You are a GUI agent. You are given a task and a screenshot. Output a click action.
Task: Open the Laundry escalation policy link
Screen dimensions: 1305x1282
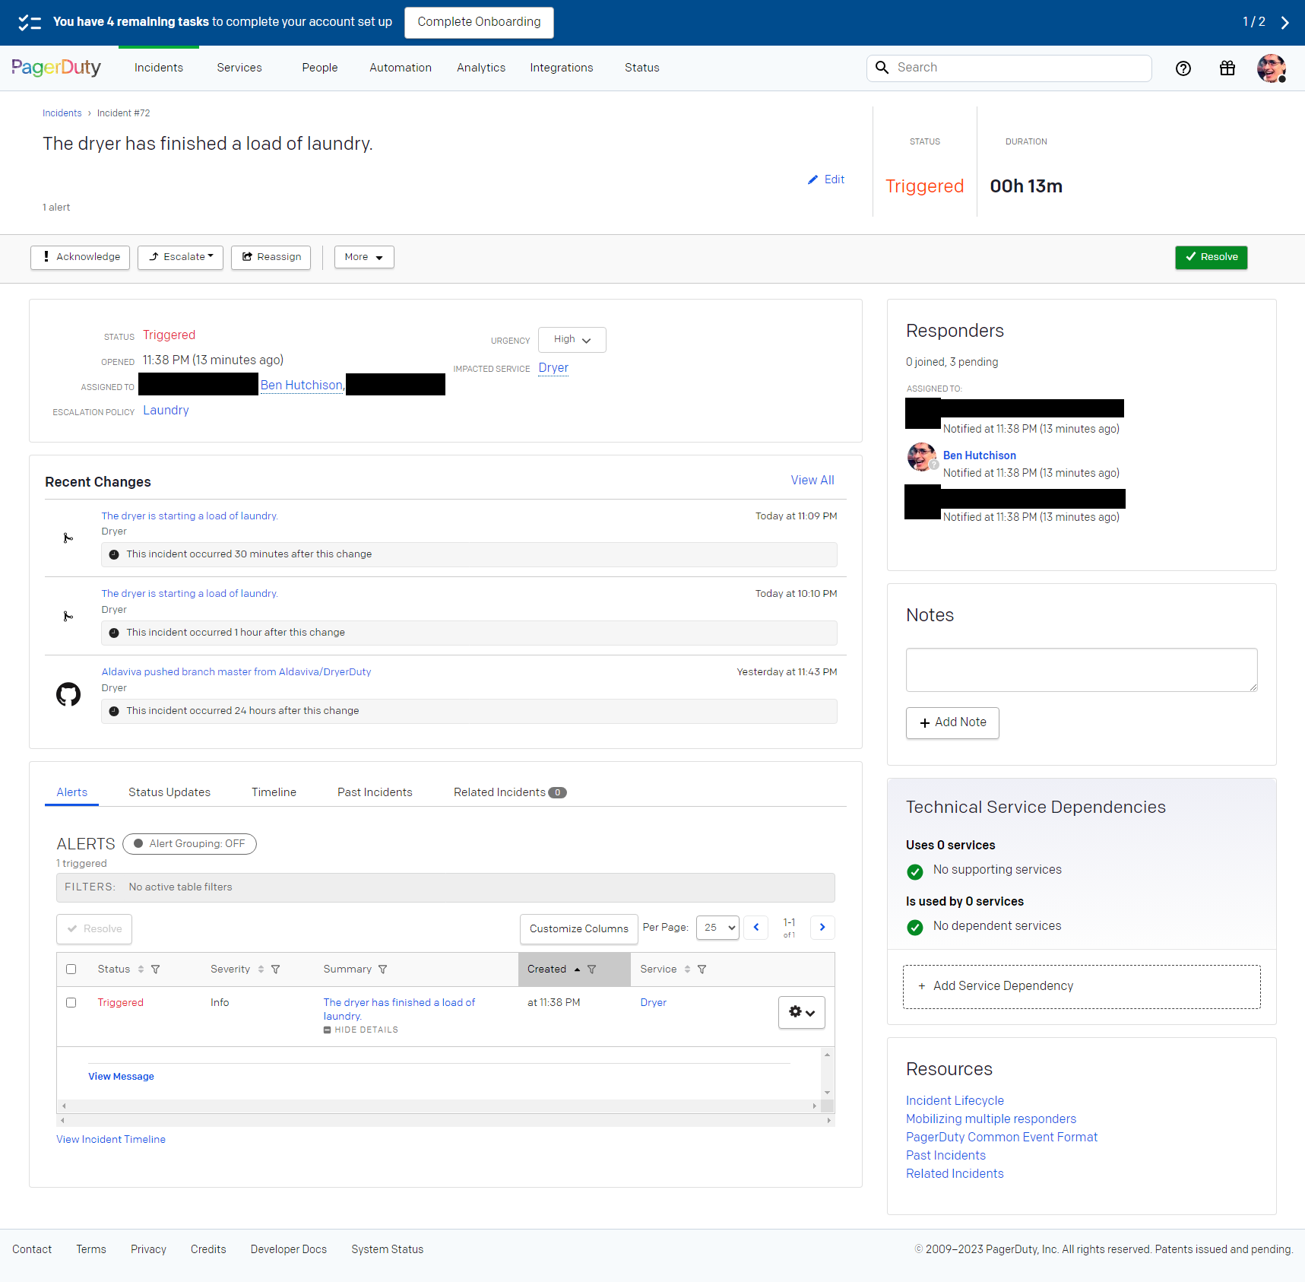point(166,411)
